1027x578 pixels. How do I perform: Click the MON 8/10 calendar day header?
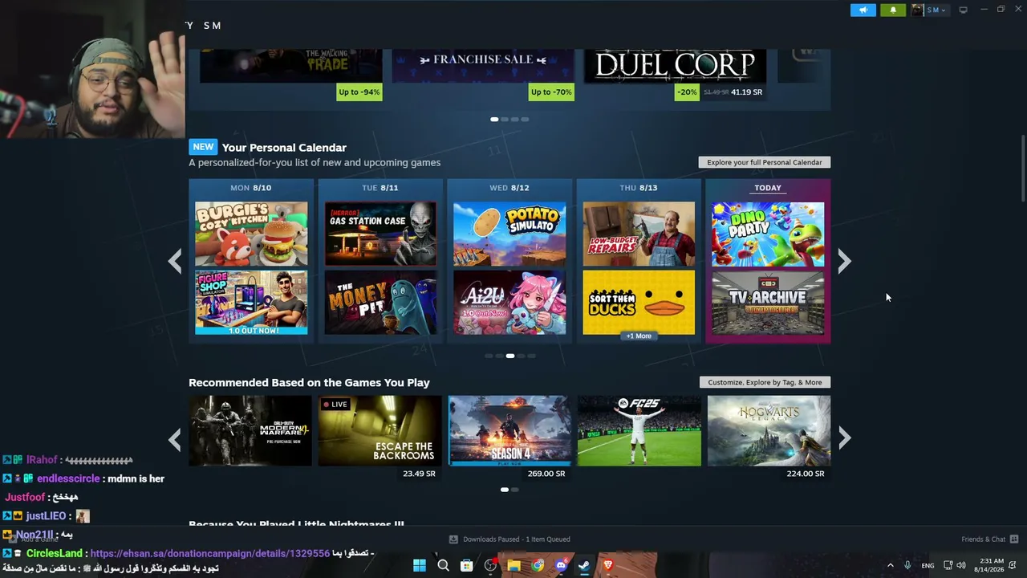pyautogui.click(x=251, y=188)
